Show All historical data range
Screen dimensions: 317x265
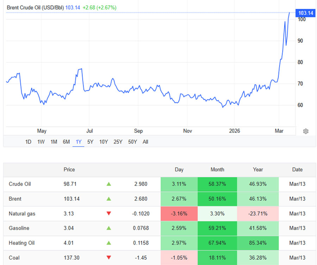pos(145,142)
